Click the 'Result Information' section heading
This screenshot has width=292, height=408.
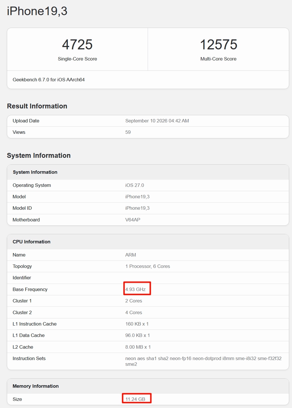37,106
